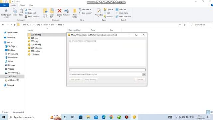This screenshot has height=120, width=213.
Task: Go up one folder level
Action: [x=14, y=25]
